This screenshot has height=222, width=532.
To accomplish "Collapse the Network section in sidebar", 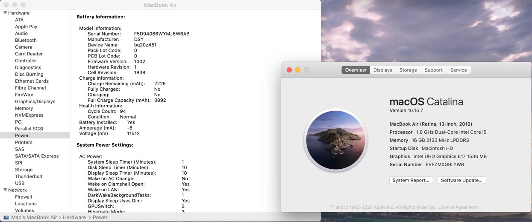I will pyautogui.click(x=5, y=190).
